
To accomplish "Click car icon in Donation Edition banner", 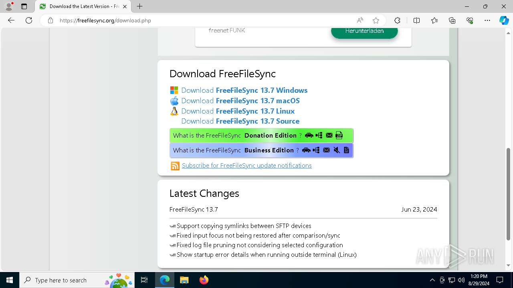I will 309,135.
